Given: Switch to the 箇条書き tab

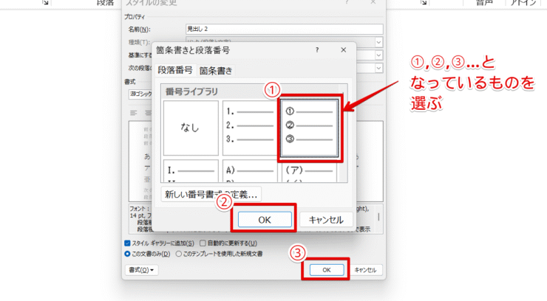Looking at the screenshot, I should coord(216,71).
